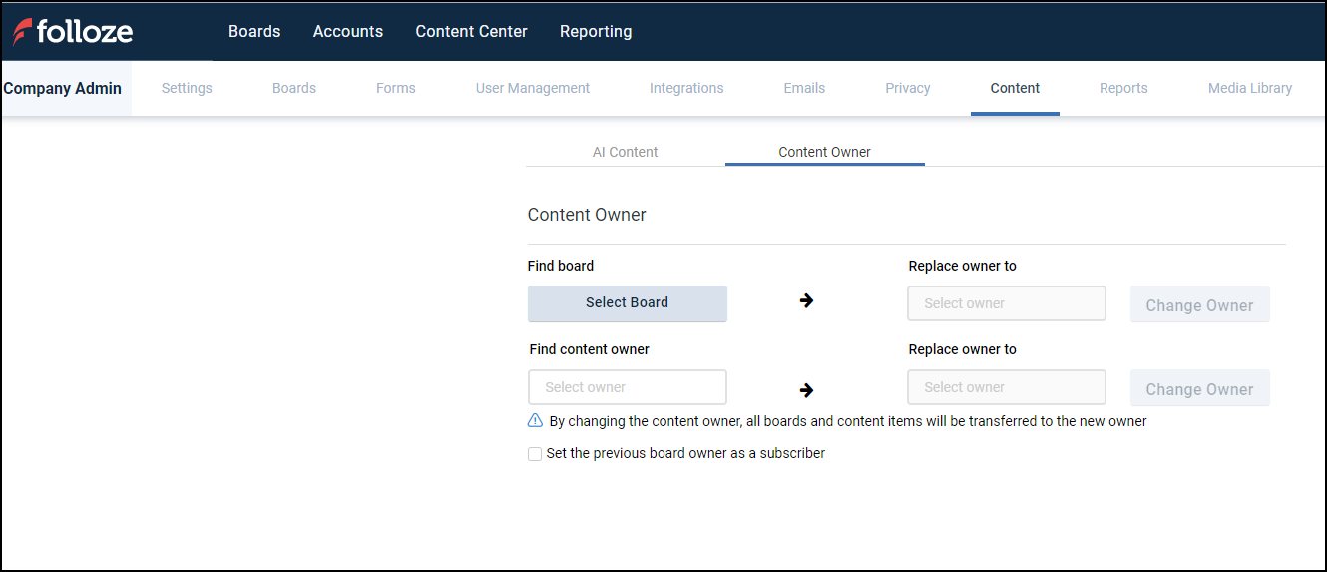The width and height of the screenshot is (1327, 572).
Task: Click the arrow icon beside Find content owner
Action: coord(806,389)
